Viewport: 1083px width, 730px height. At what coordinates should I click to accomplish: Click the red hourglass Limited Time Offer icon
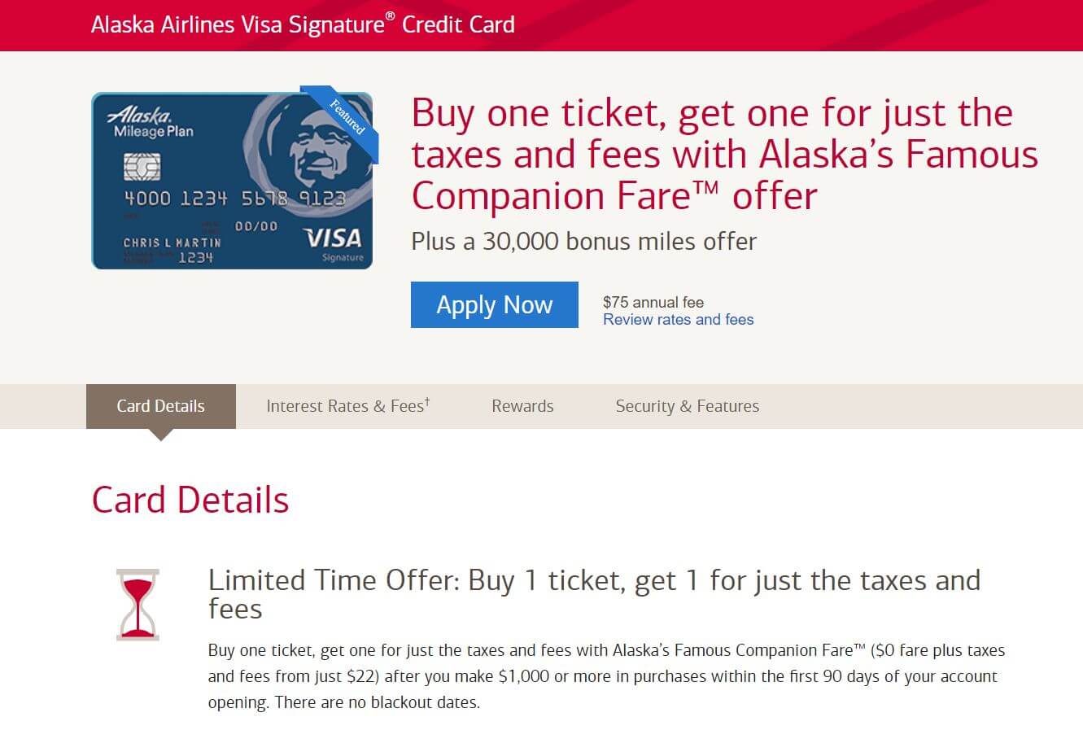(x=137, y=602)
